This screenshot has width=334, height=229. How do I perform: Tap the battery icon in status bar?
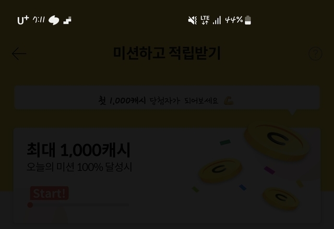(248, 20)
